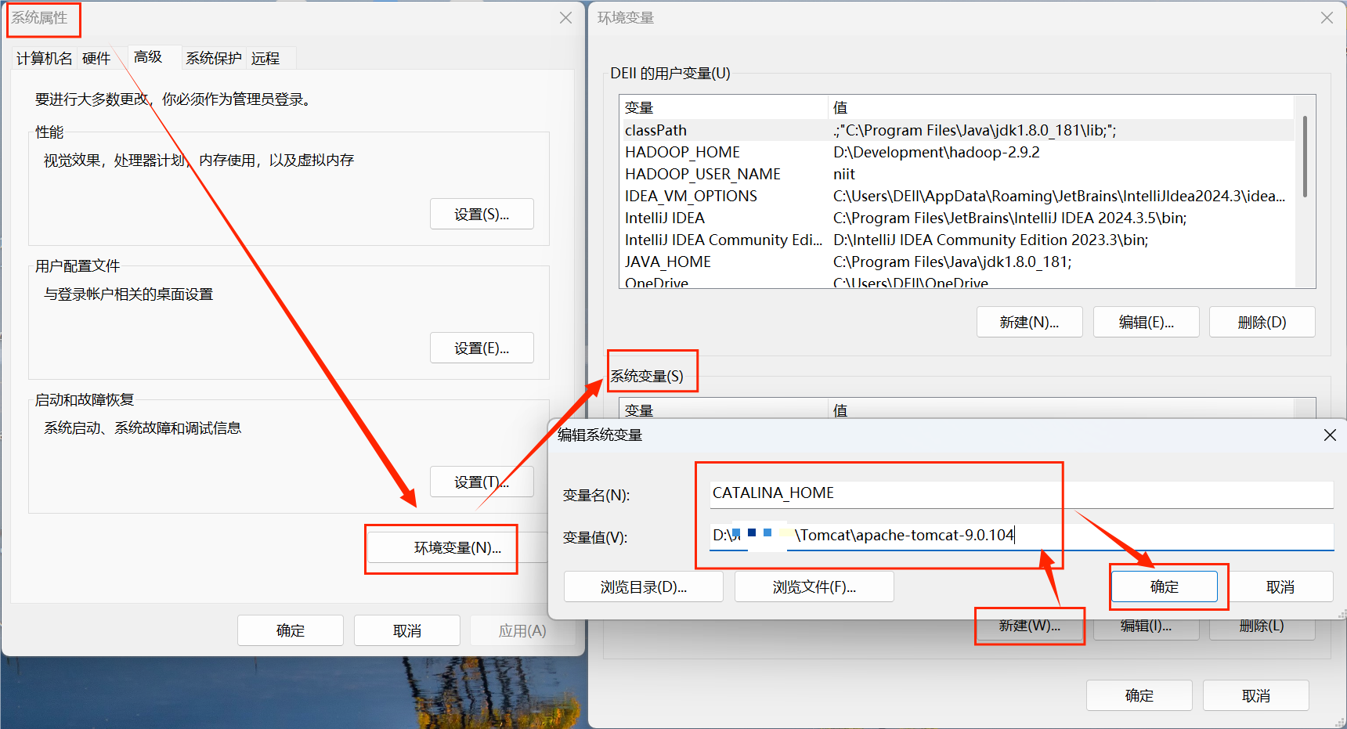Open user profile 设置(E)... button
Screen dimensions: 1347x729
(x=482, y=348)
